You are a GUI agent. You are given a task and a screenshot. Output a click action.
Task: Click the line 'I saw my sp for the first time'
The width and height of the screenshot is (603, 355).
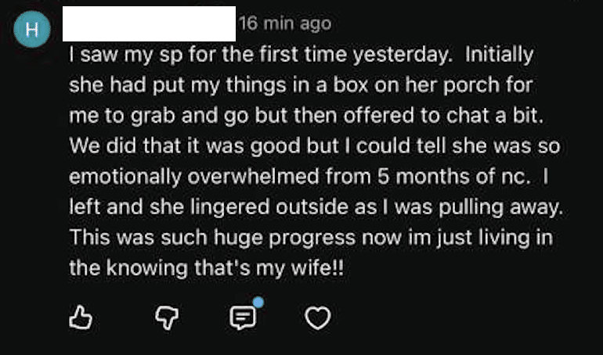[x=301, y=55]
